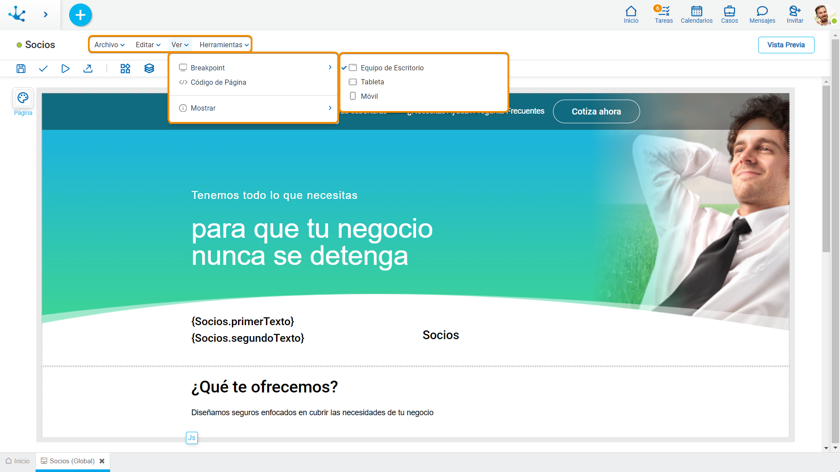
Task: Expand the Mostrar submenu arrow
Action: pyautogui.click(x=330, y=108)
